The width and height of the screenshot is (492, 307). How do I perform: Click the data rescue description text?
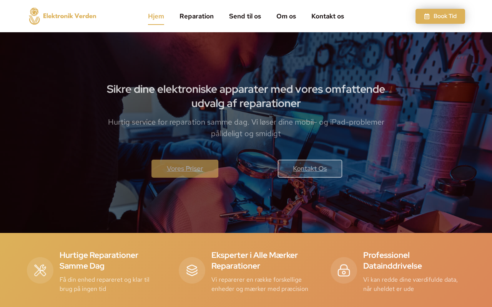tap(411, 284)
